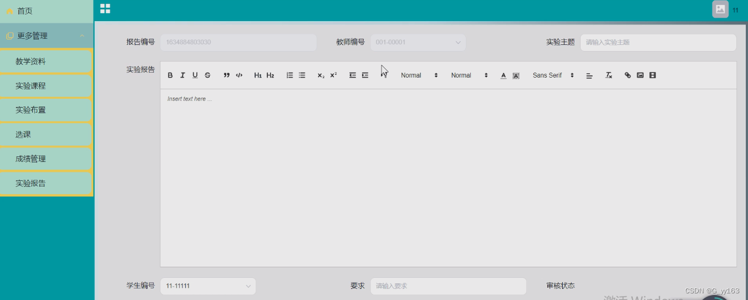Viewport: 748px width, 300px height.
Task: Open the text background color picker
Action: [x=516, y=75]
